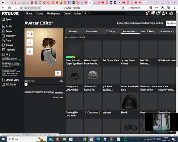This screenshot has height=142, width=178.
Task: Select the Glass Animals Purple Eye Head item
Action: [74, 49]
